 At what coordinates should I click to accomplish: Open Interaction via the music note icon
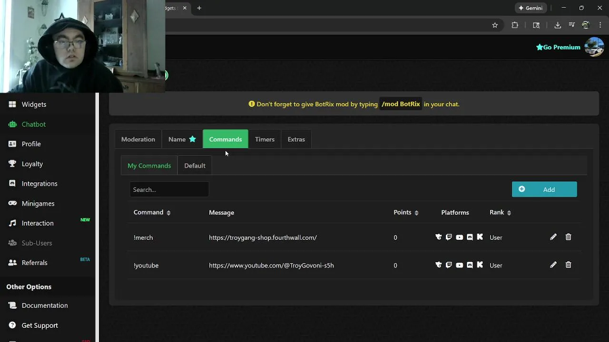12,223
